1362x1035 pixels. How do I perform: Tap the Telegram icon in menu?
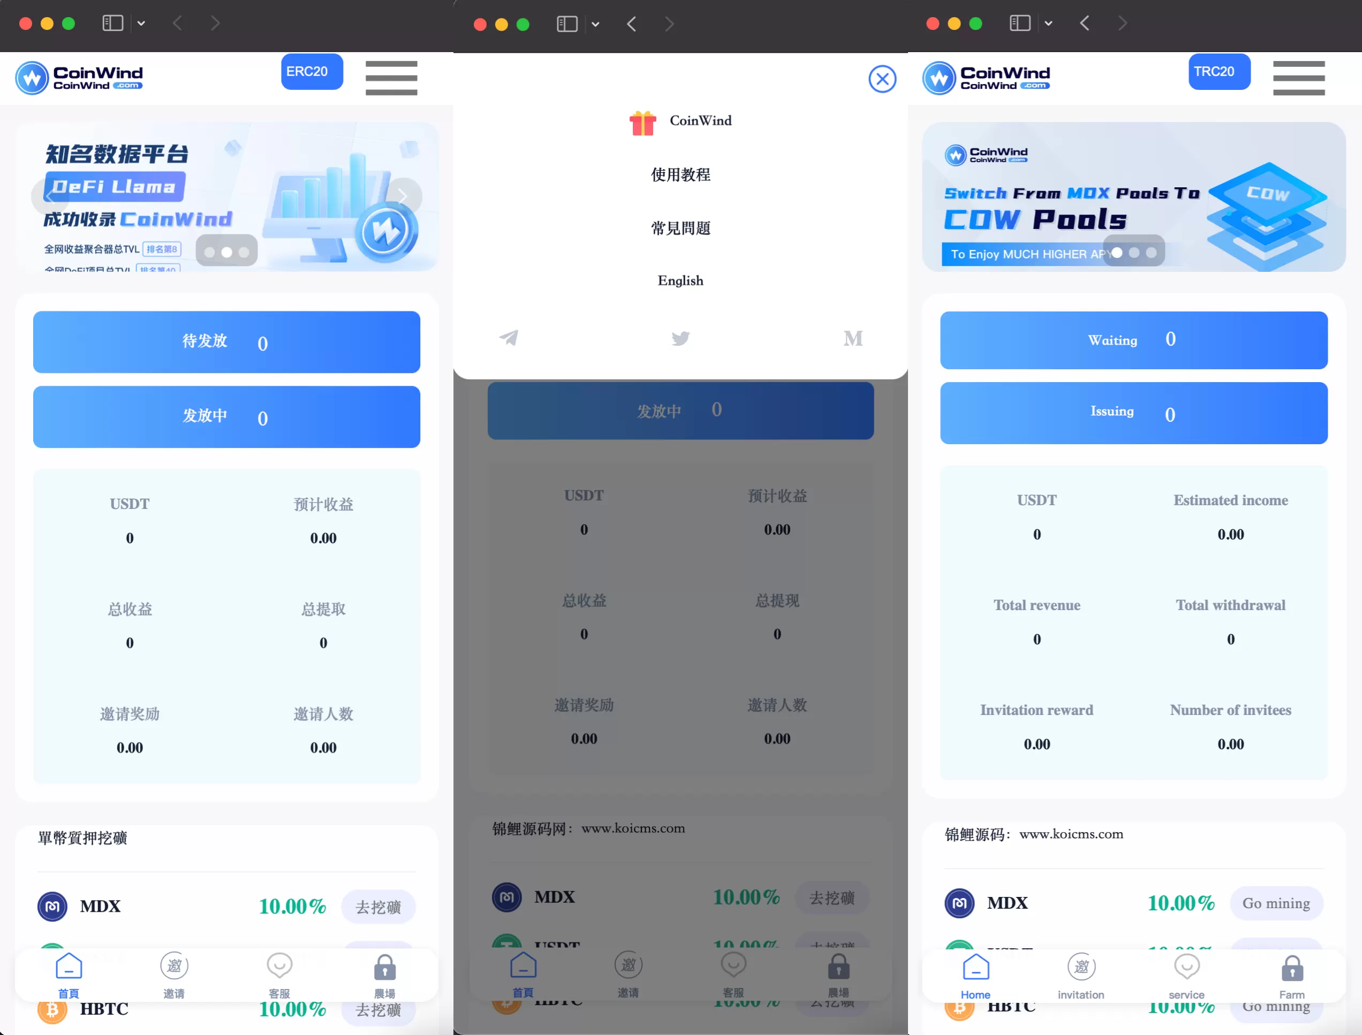pyautogui.click(x=508, y=337)
